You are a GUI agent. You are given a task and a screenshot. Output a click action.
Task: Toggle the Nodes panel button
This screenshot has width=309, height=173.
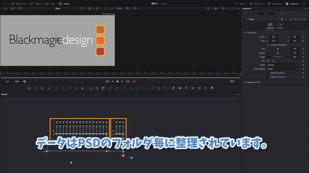(64, 4)
